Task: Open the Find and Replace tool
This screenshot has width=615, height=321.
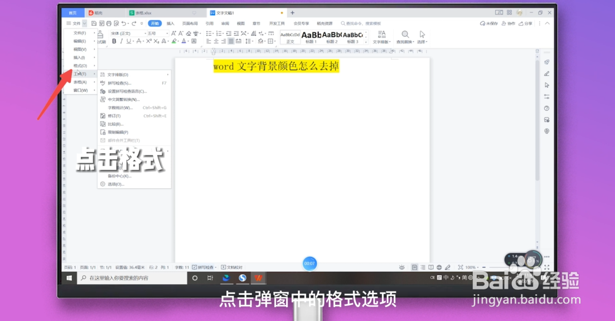Action: (x=405, y=37)
